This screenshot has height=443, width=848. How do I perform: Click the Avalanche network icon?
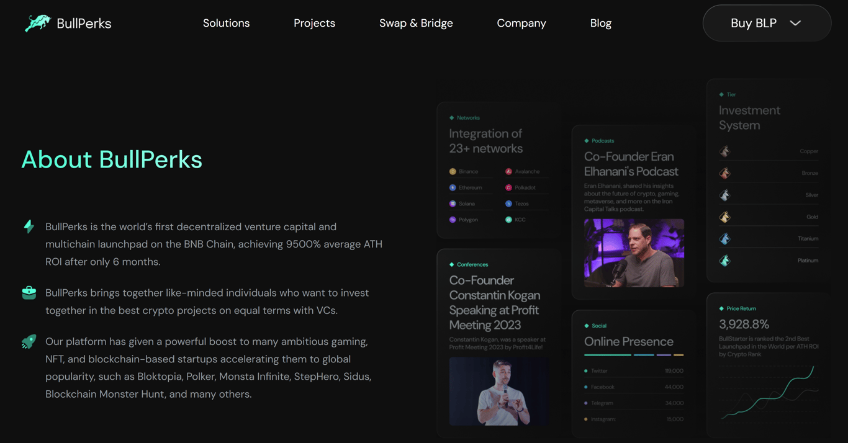[508, 171]
